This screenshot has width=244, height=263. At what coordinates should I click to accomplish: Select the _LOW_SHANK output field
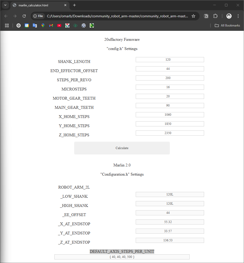pos(170,194)
